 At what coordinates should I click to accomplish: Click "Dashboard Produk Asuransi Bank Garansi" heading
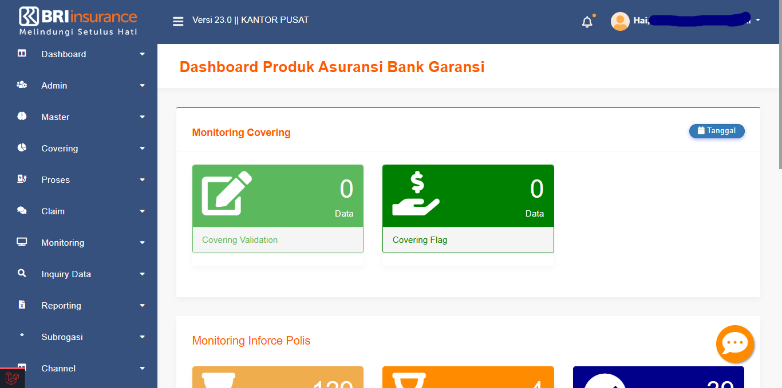[x=332, y=67]
